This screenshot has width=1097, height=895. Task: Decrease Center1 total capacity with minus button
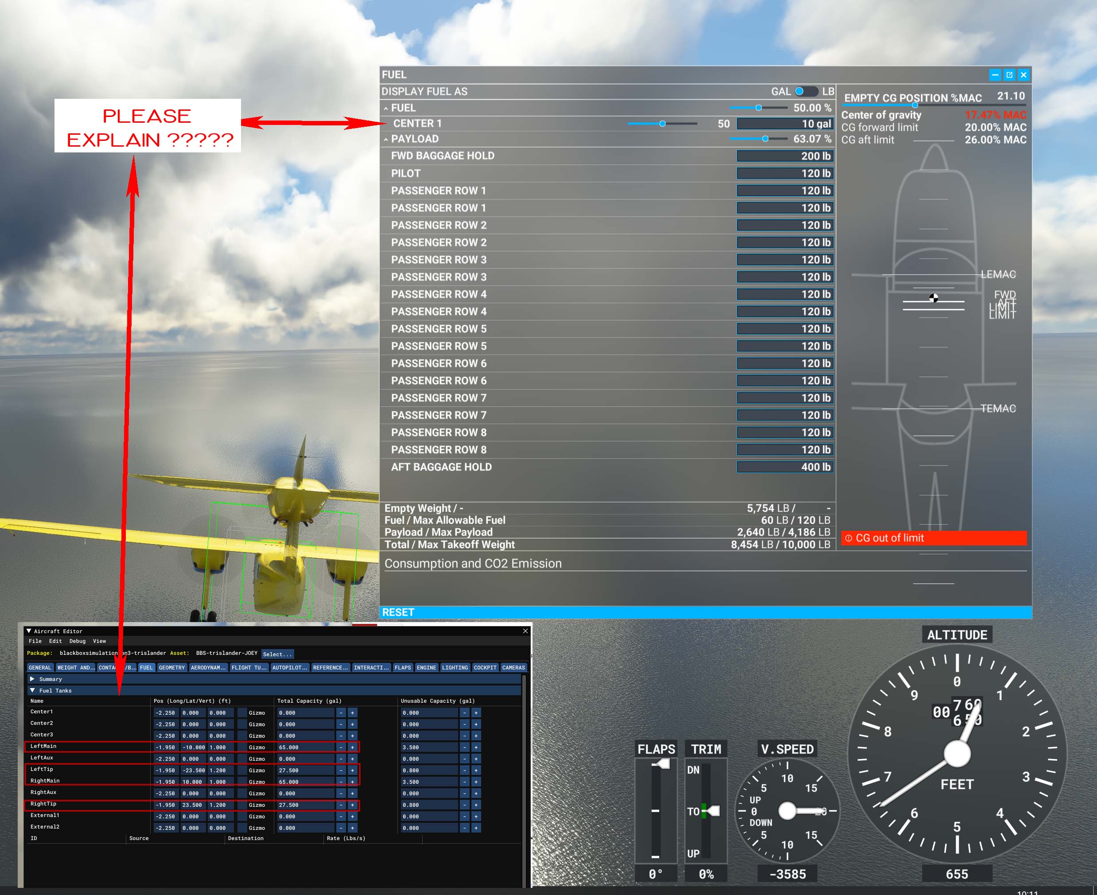pos(341,712)
